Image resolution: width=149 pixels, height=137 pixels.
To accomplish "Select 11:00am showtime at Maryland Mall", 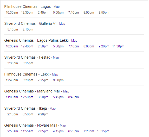I will coord(12,97).
